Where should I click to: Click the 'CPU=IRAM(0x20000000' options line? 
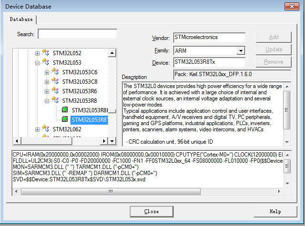coord(148,155)
